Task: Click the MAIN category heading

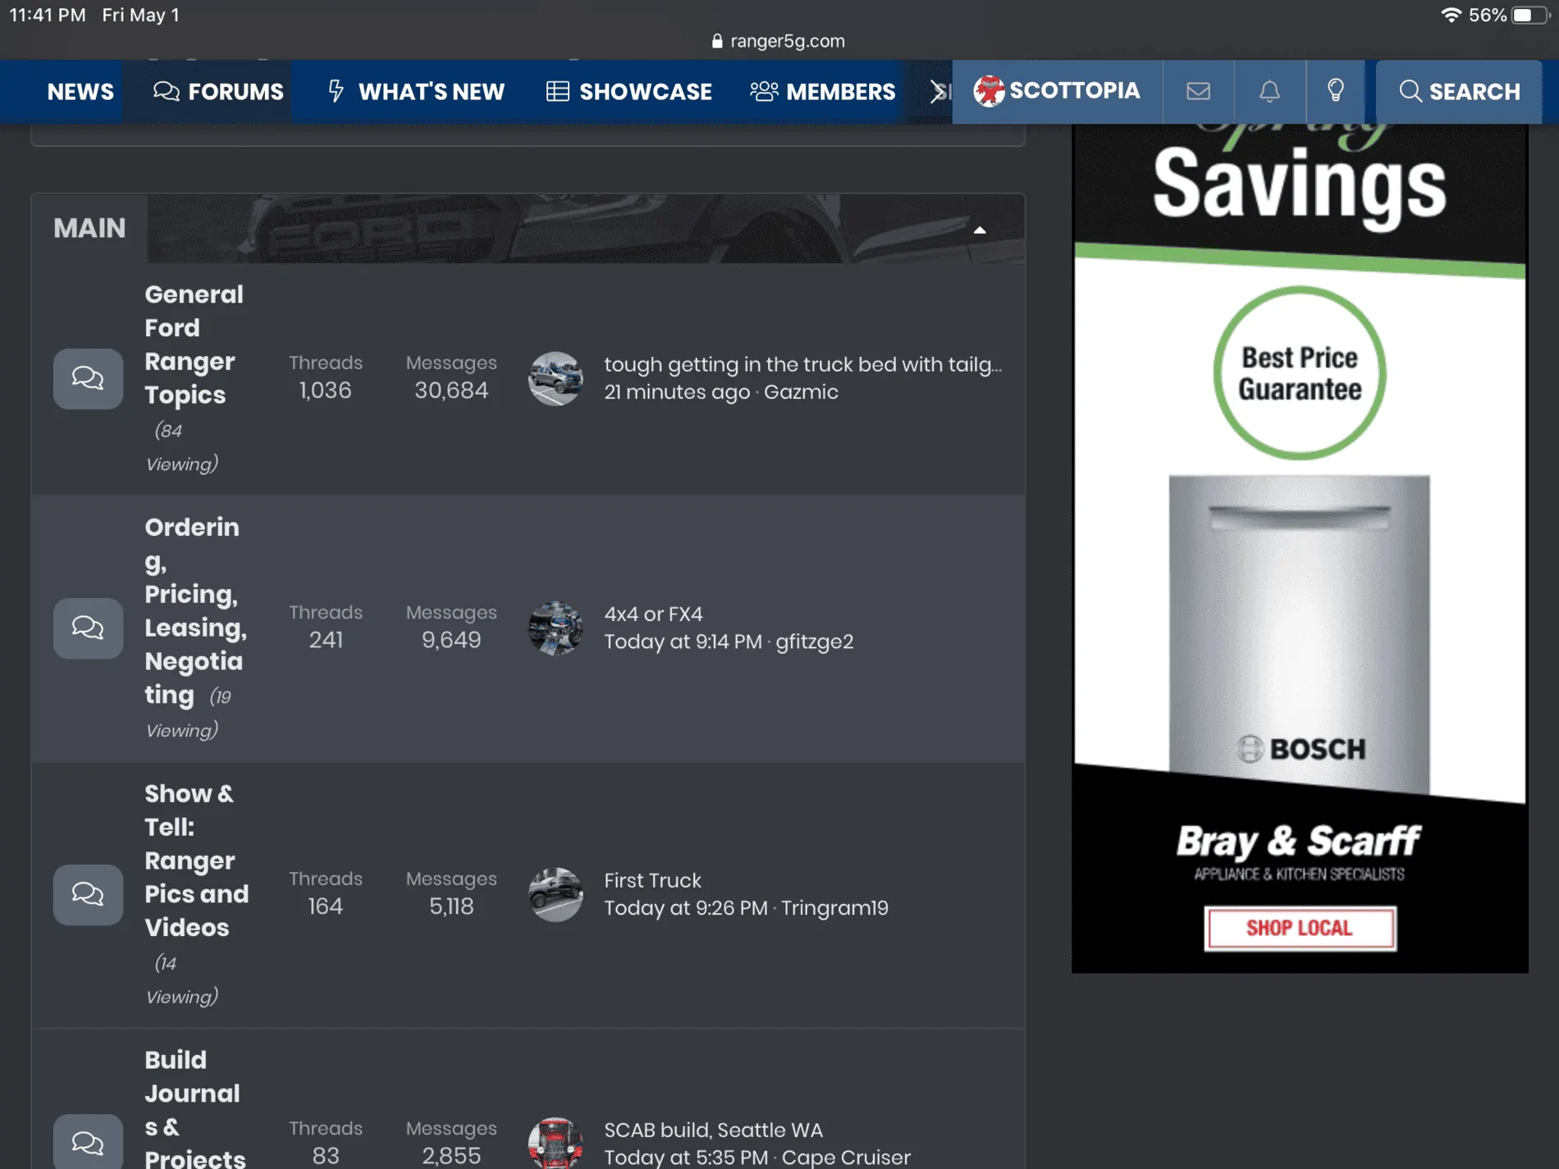Action: click(x=89, y=228)
